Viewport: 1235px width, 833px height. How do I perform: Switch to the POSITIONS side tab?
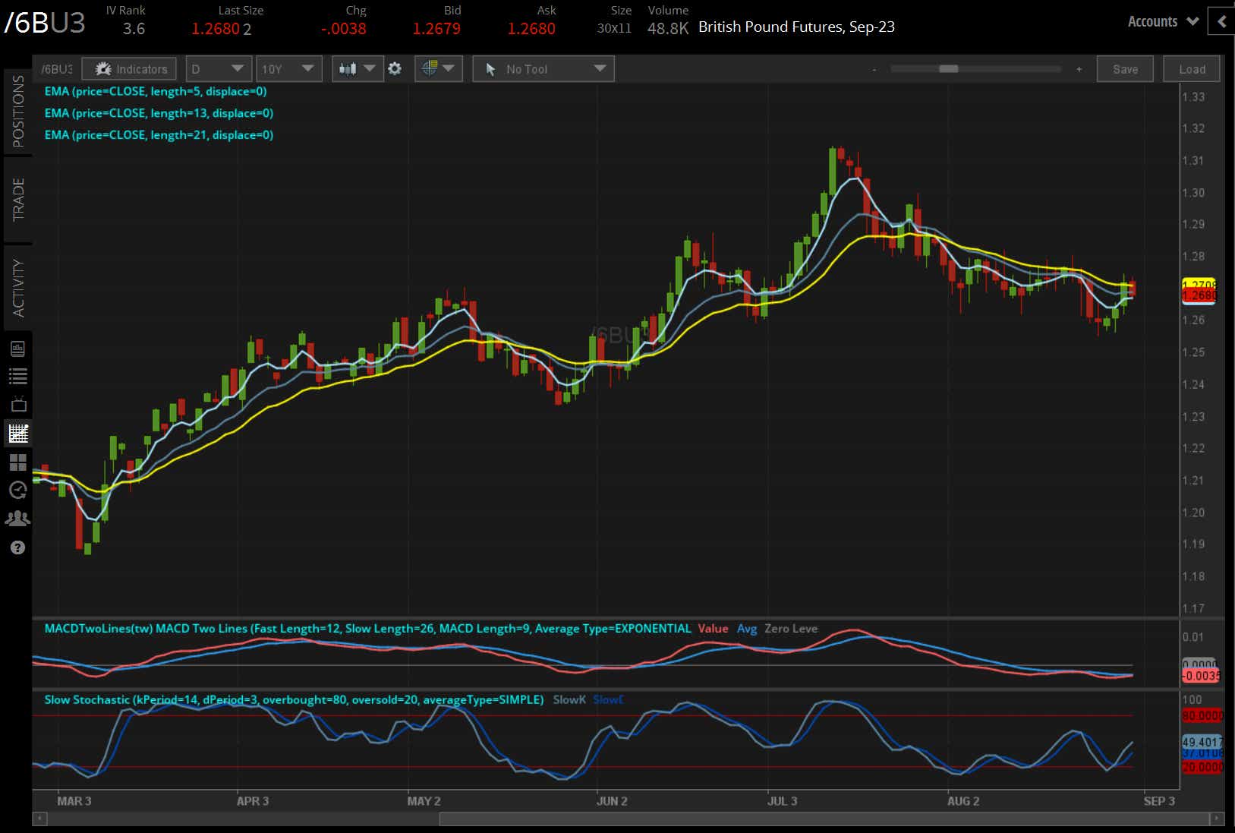click(x=18, y=112)
